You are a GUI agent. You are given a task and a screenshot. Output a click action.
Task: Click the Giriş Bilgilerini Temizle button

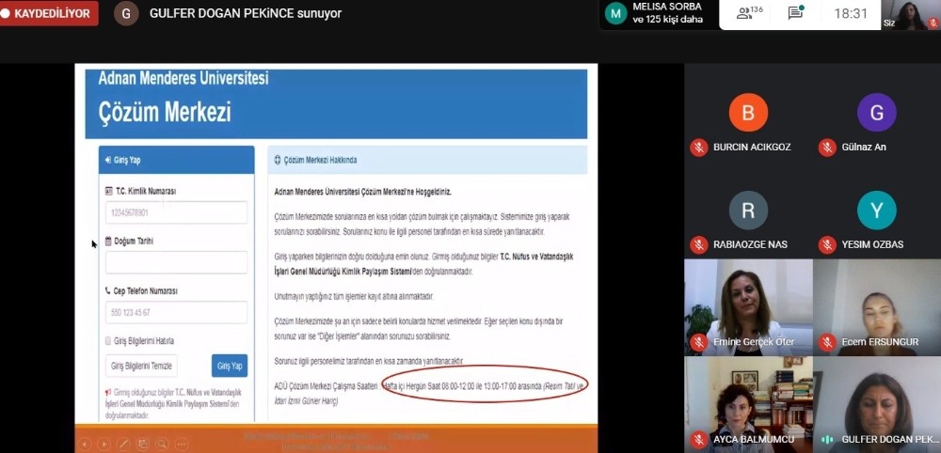(140, 366)
